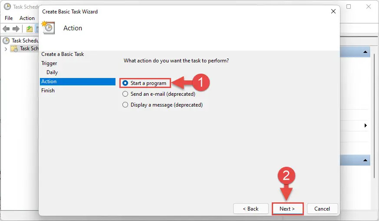379x221 pixels.
Task: Click the wizard header clock icon
Action: [48, 28]
